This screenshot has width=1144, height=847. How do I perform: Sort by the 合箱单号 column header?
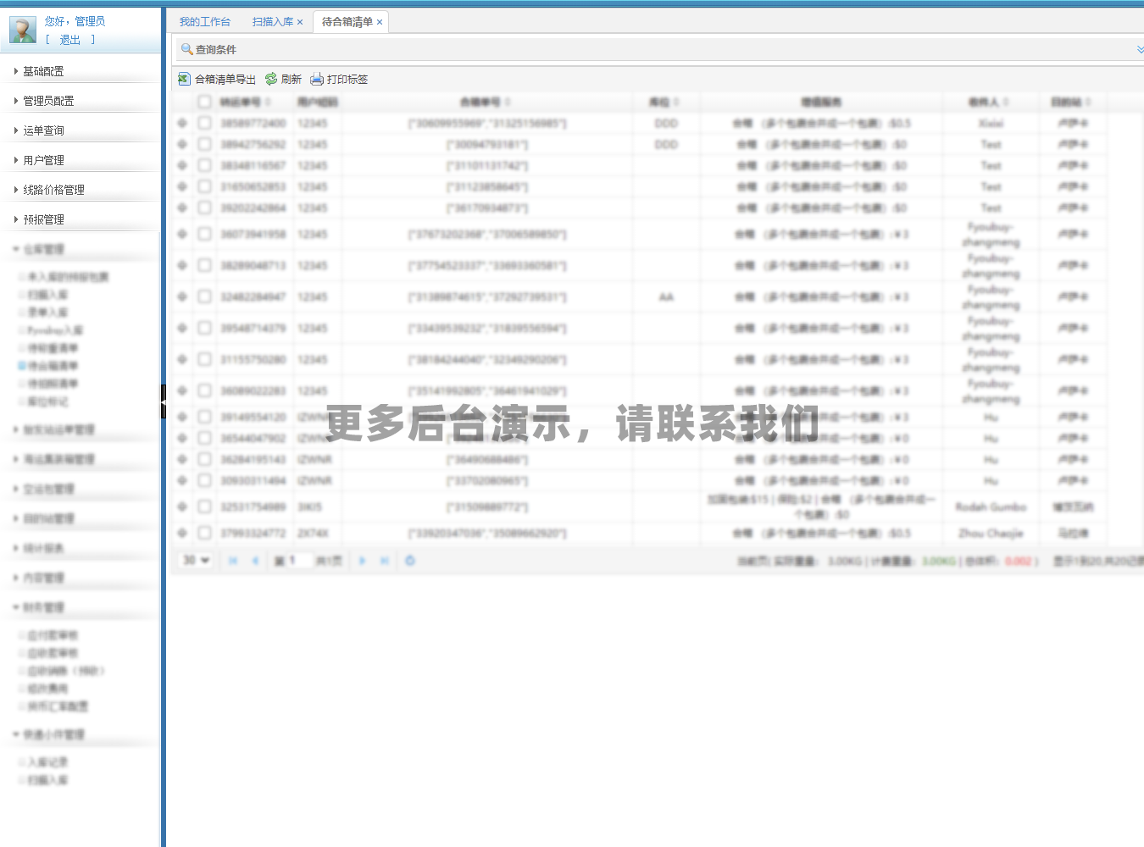(486, 102)
